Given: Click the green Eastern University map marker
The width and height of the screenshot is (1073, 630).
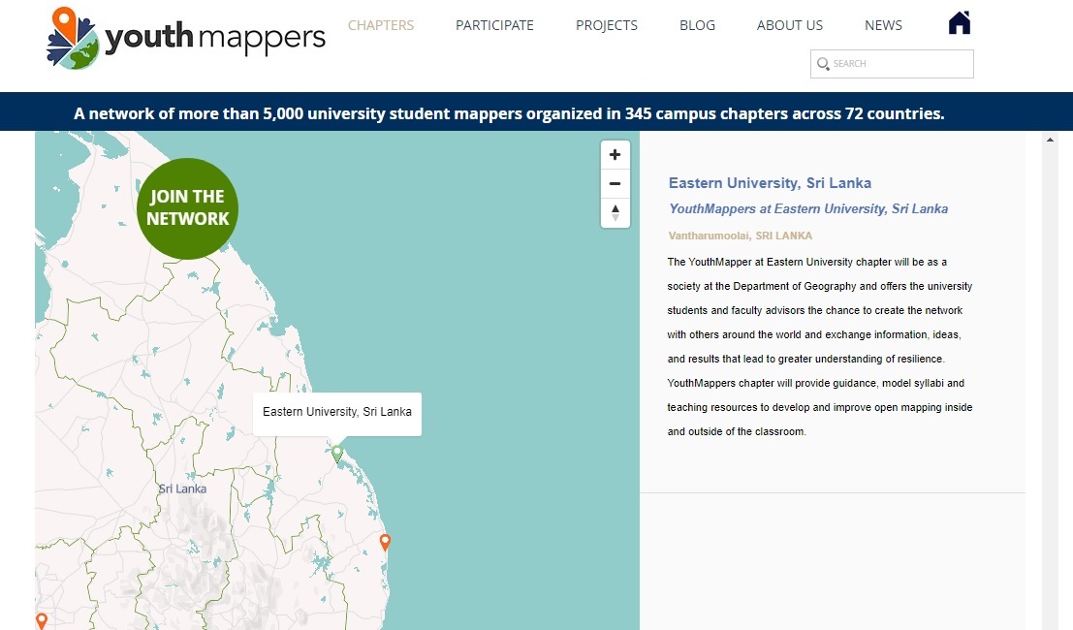Looking at the screenshot, I should point(337,454).
